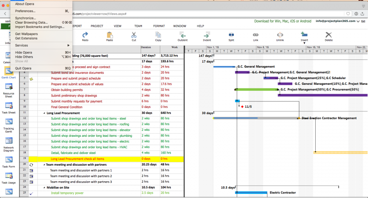Open the Resource Sheet view
Viewport: 368px width, 198px height.
(9, 90)
